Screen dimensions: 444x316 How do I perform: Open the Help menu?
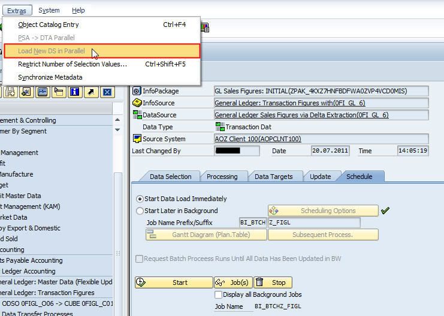point(78,10)
